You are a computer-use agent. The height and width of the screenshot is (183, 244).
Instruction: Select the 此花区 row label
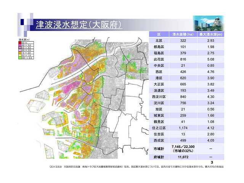(x=159, y=59)
